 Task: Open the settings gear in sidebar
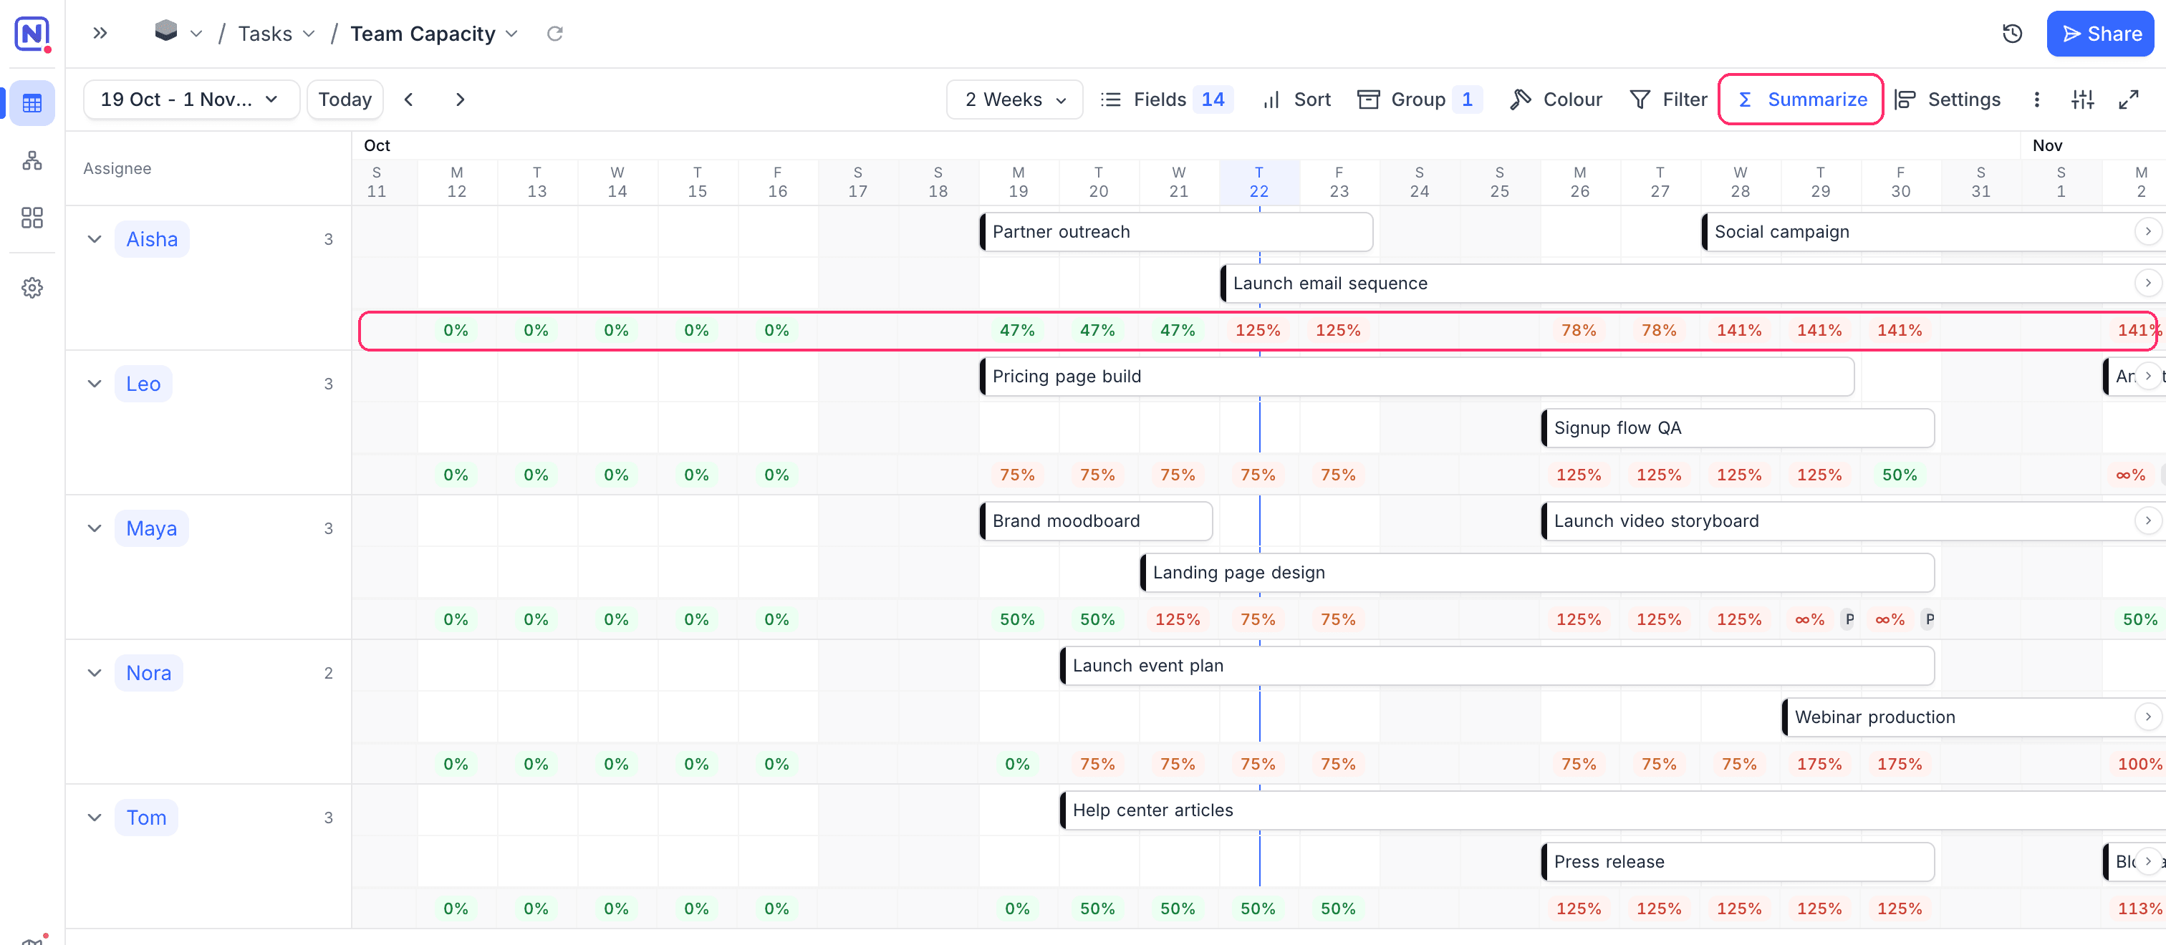[x=32, y=288]
